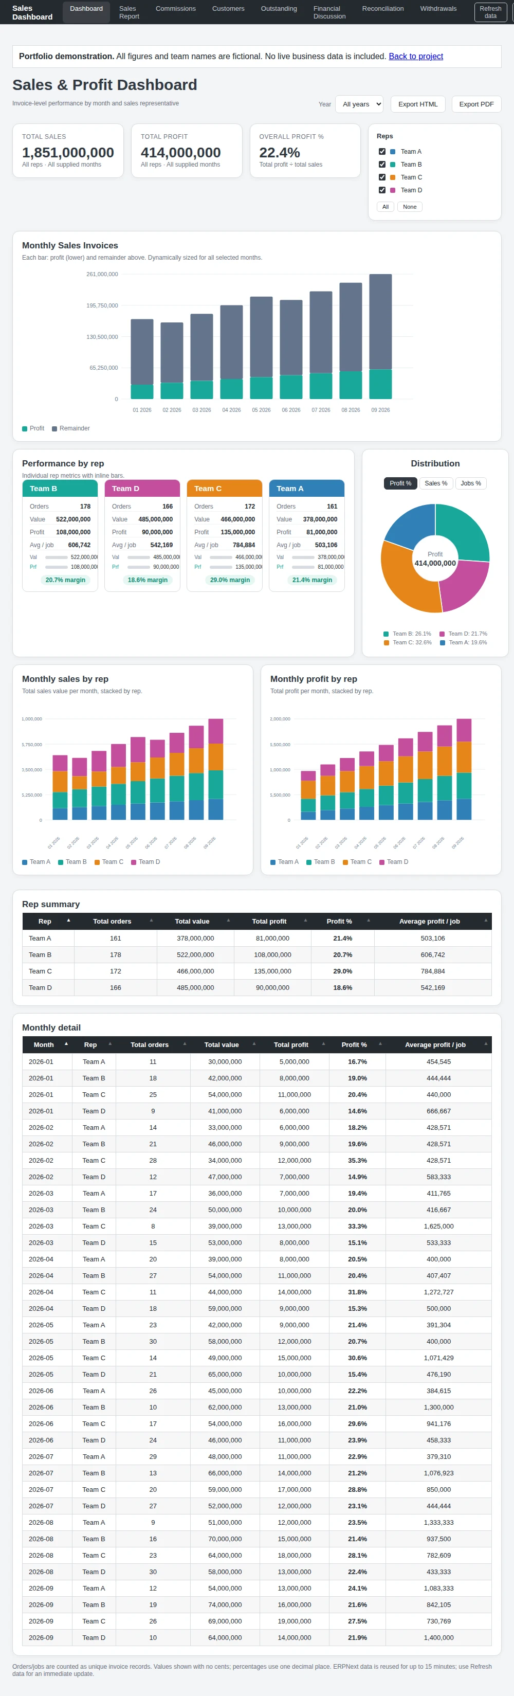Click the None reps button
Image resolution: width=514 pixels, height=1696 pixels.
410,207
